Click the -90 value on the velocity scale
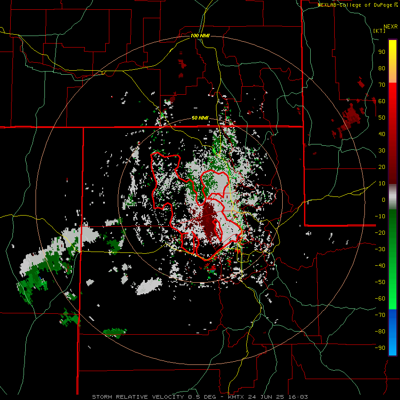The image size is (400, 400). (380, 348)
